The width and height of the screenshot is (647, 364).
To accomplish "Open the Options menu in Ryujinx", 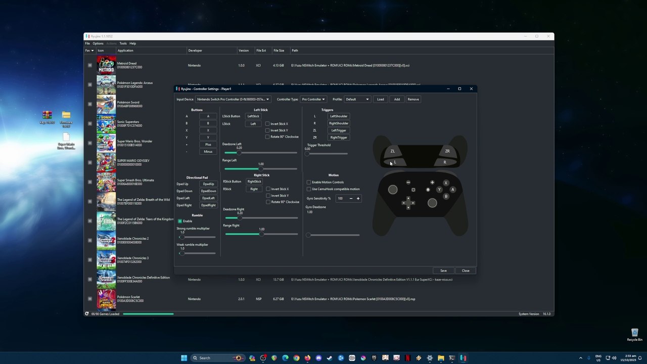I will (98, 43).
